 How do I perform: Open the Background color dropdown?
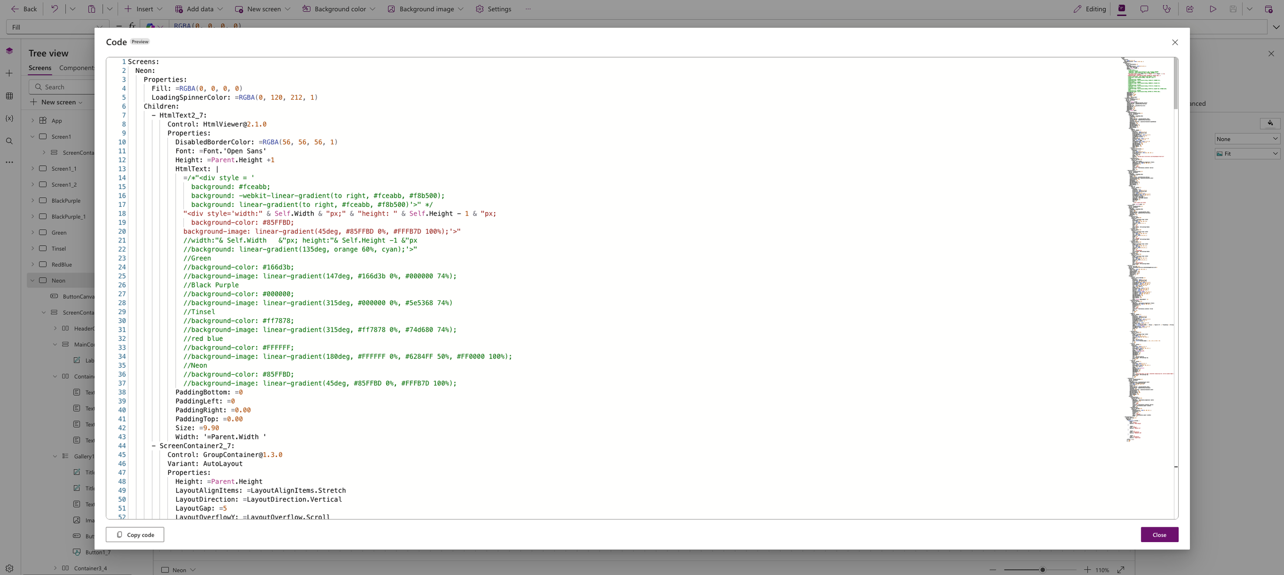[x=339, y=9]
